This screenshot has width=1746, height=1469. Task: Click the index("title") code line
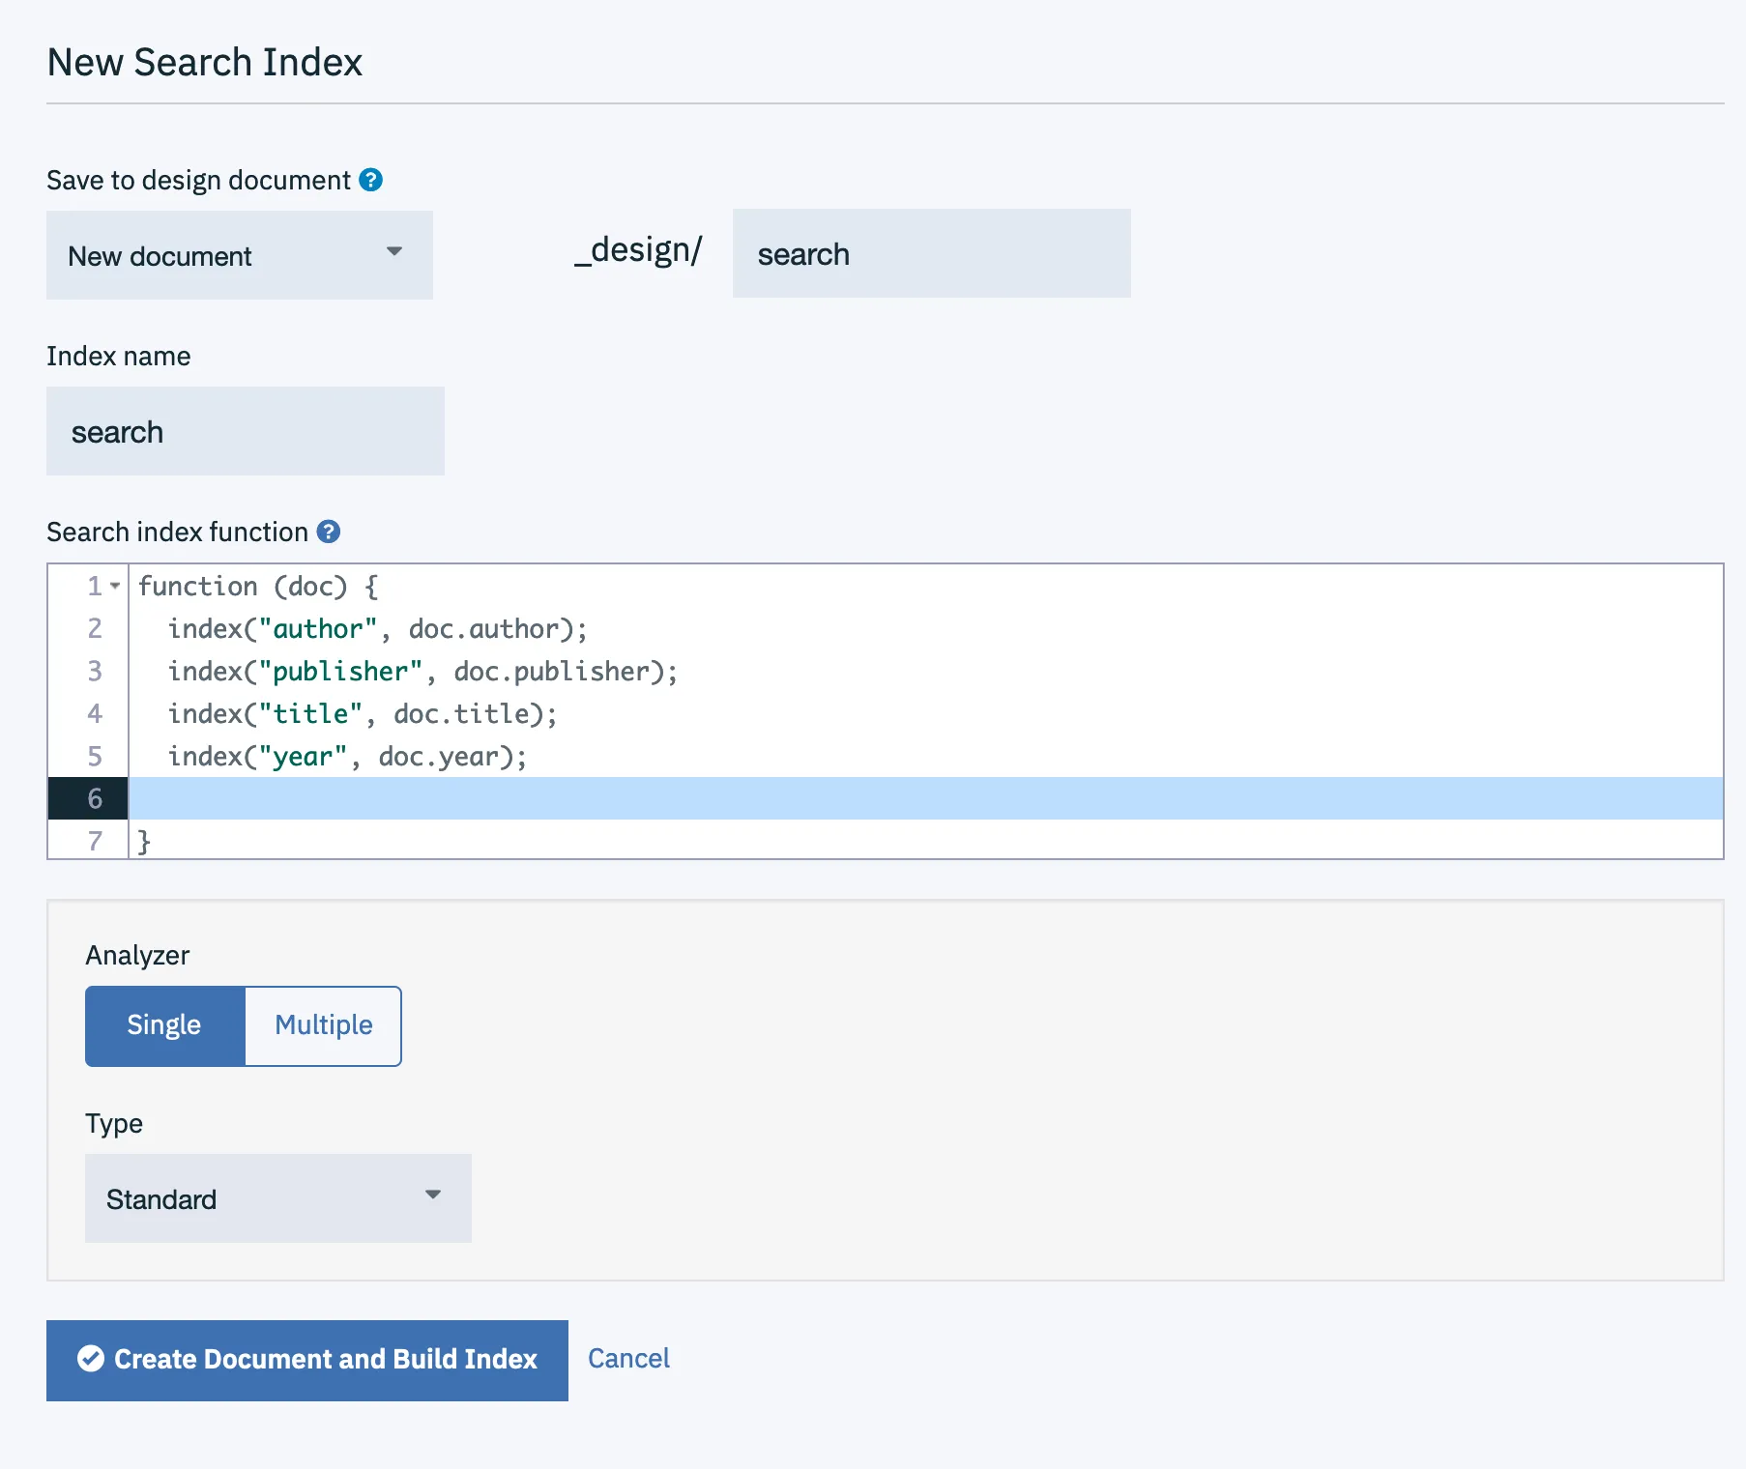363,714
